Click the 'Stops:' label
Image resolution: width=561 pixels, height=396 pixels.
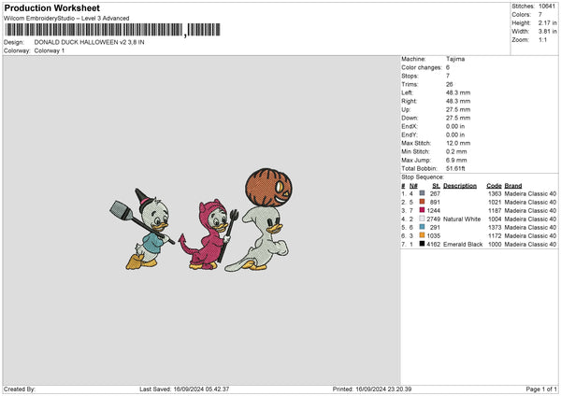[x=410, y=76]
